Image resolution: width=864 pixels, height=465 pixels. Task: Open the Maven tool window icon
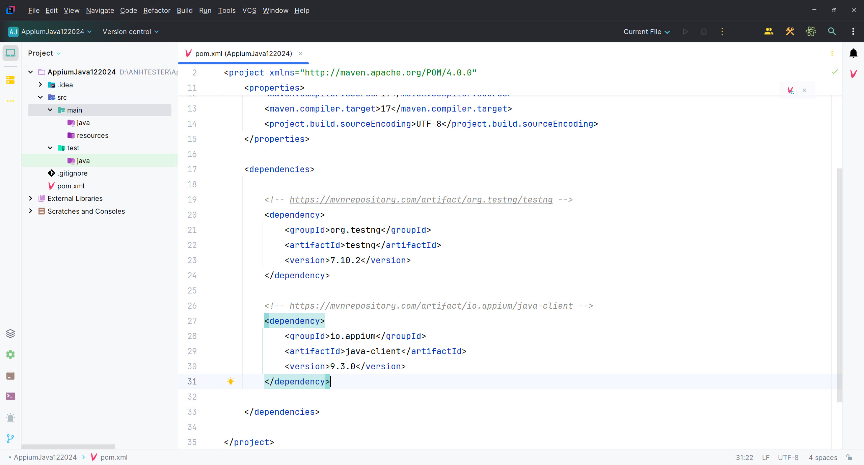[x=853, y=74]
